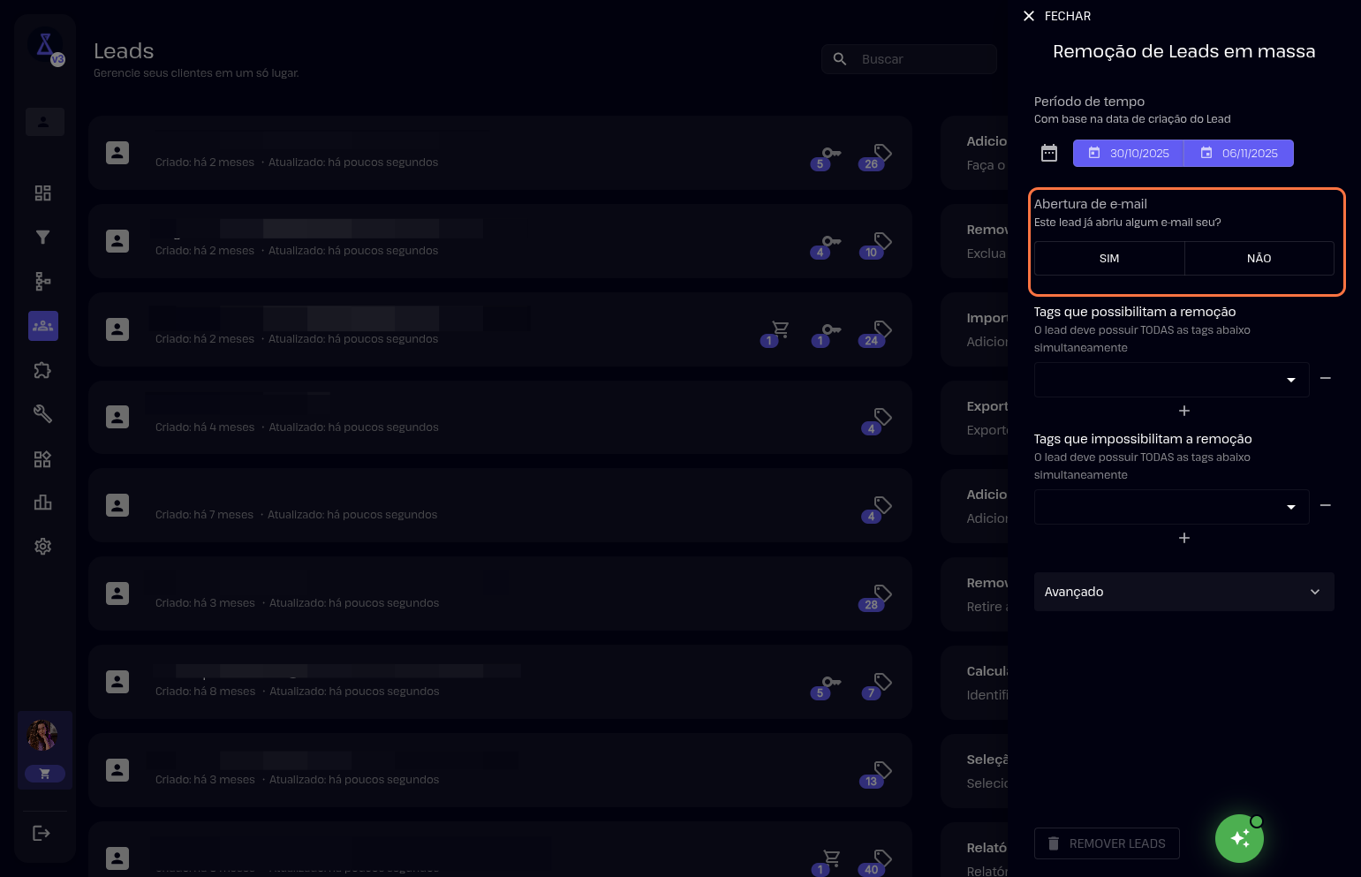Screen dimensions: 1361x877
Task: Click the Buscar search field
Action: (919, 59)
